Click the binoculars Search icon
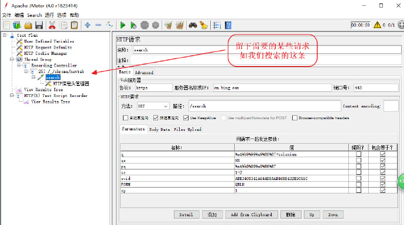The width and height of the screenshot is (404, 225). point(193,25)
